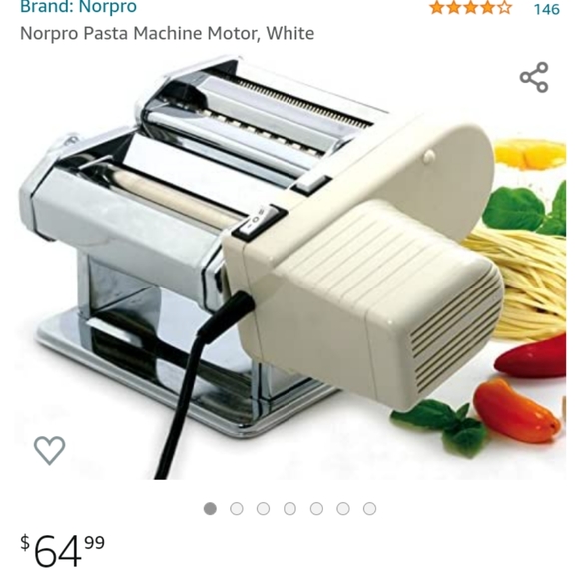Add item to wishlist with heart icon
The image size is (579, 577).
(50, 450)
